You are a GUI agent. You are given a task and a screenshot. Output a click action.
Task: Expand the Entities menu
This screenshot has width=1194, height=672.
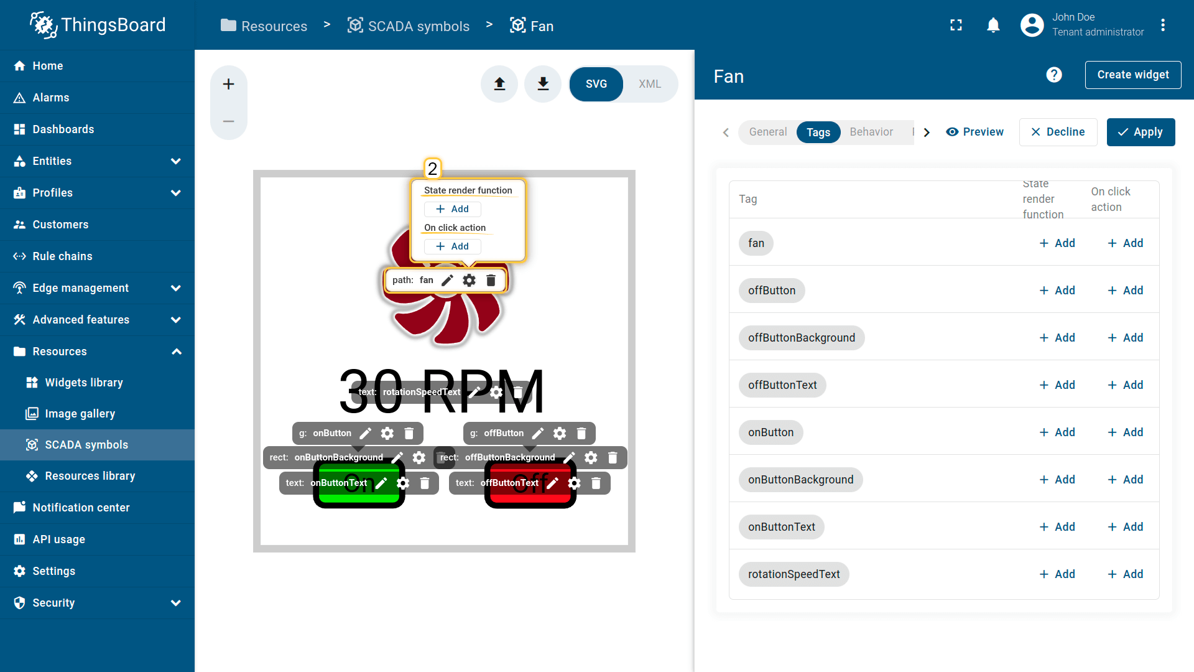tap(176, 161)
